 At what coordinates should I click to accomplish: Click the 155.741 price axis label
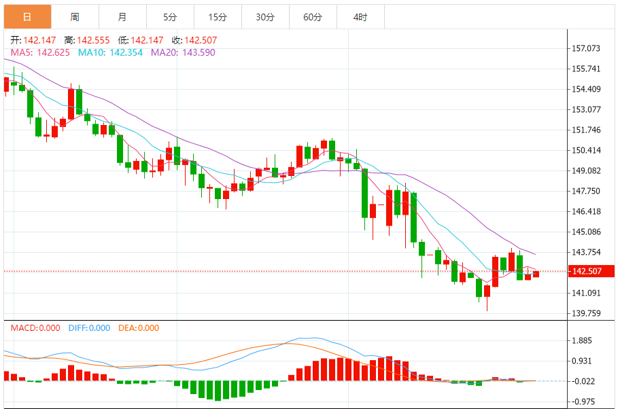click(586, 69)
